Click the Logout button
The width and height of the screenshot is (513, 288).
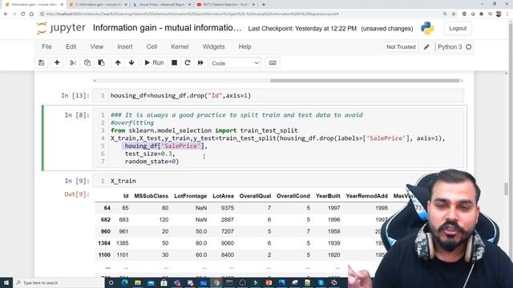pyautogui.click(x=458, y=29)
